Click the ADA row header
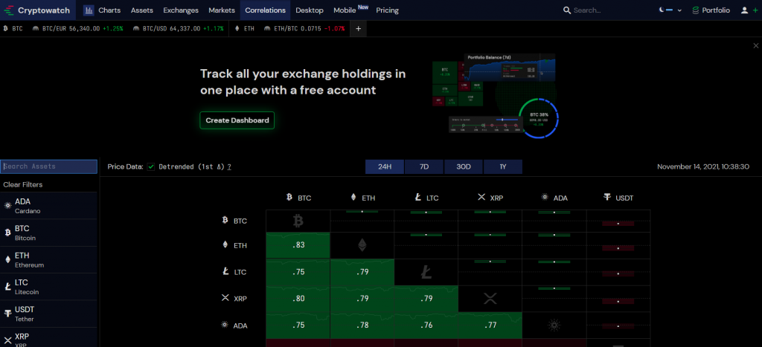The image size is (762, 347). coord(234,325)
